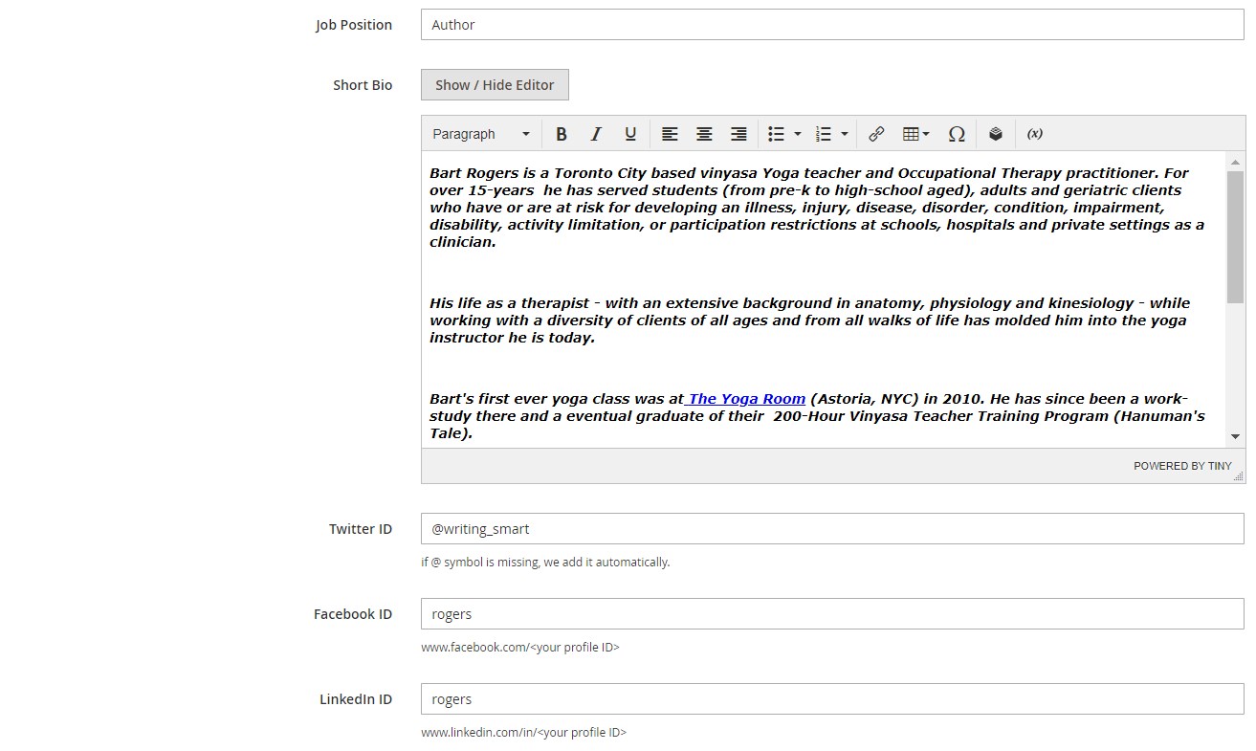Click the paragraph starting "Bart's first ever yoga class"

tap(817, 416)
